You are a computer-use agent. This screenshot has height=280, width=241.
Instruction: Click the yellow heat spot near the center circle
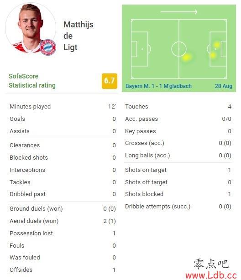187,57
